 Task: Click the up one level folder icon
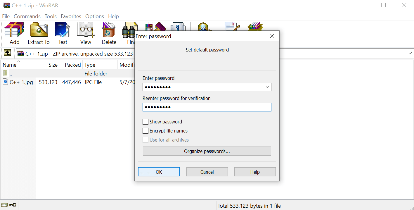tap(7, 53)
